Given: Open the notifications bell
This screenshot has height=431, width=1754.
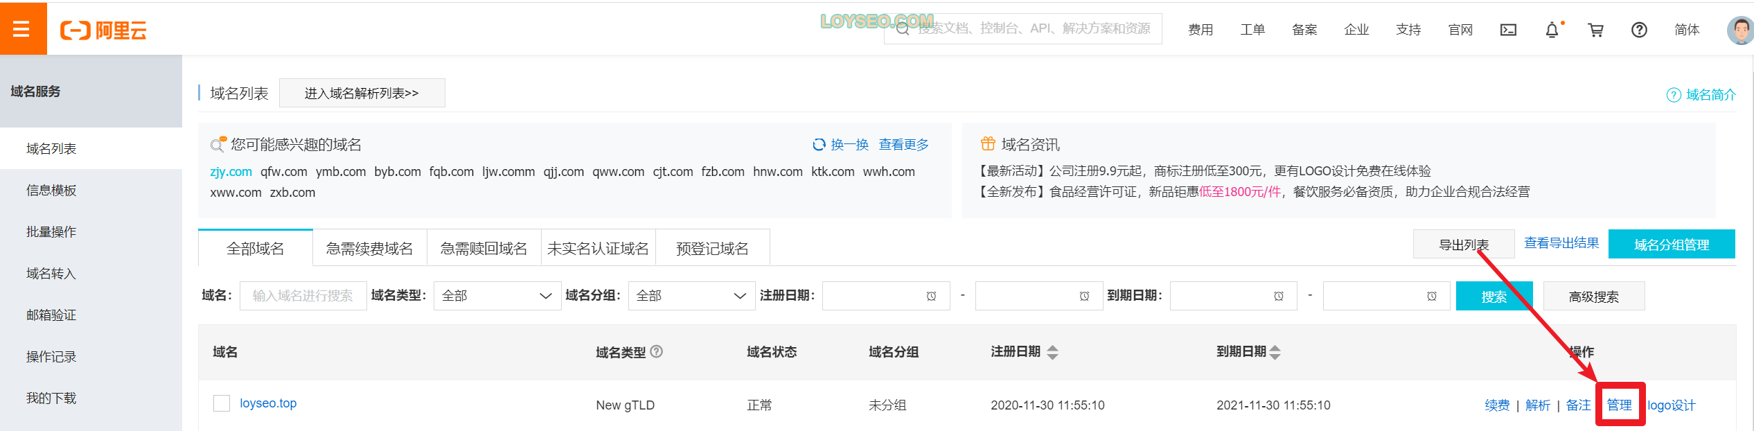Looking at the screenshot, I should (1552, 30).
